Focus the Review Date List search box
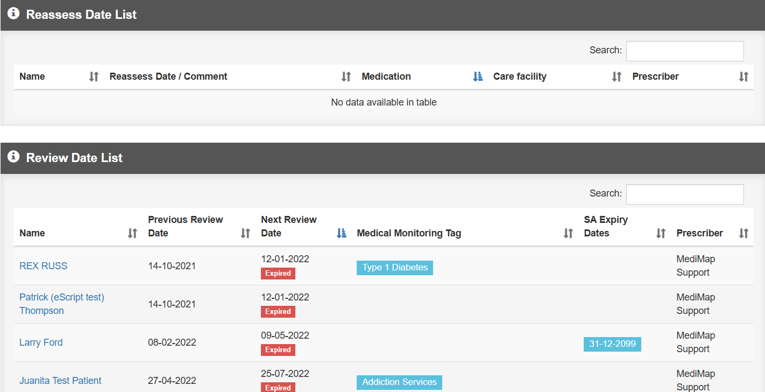 684,194
